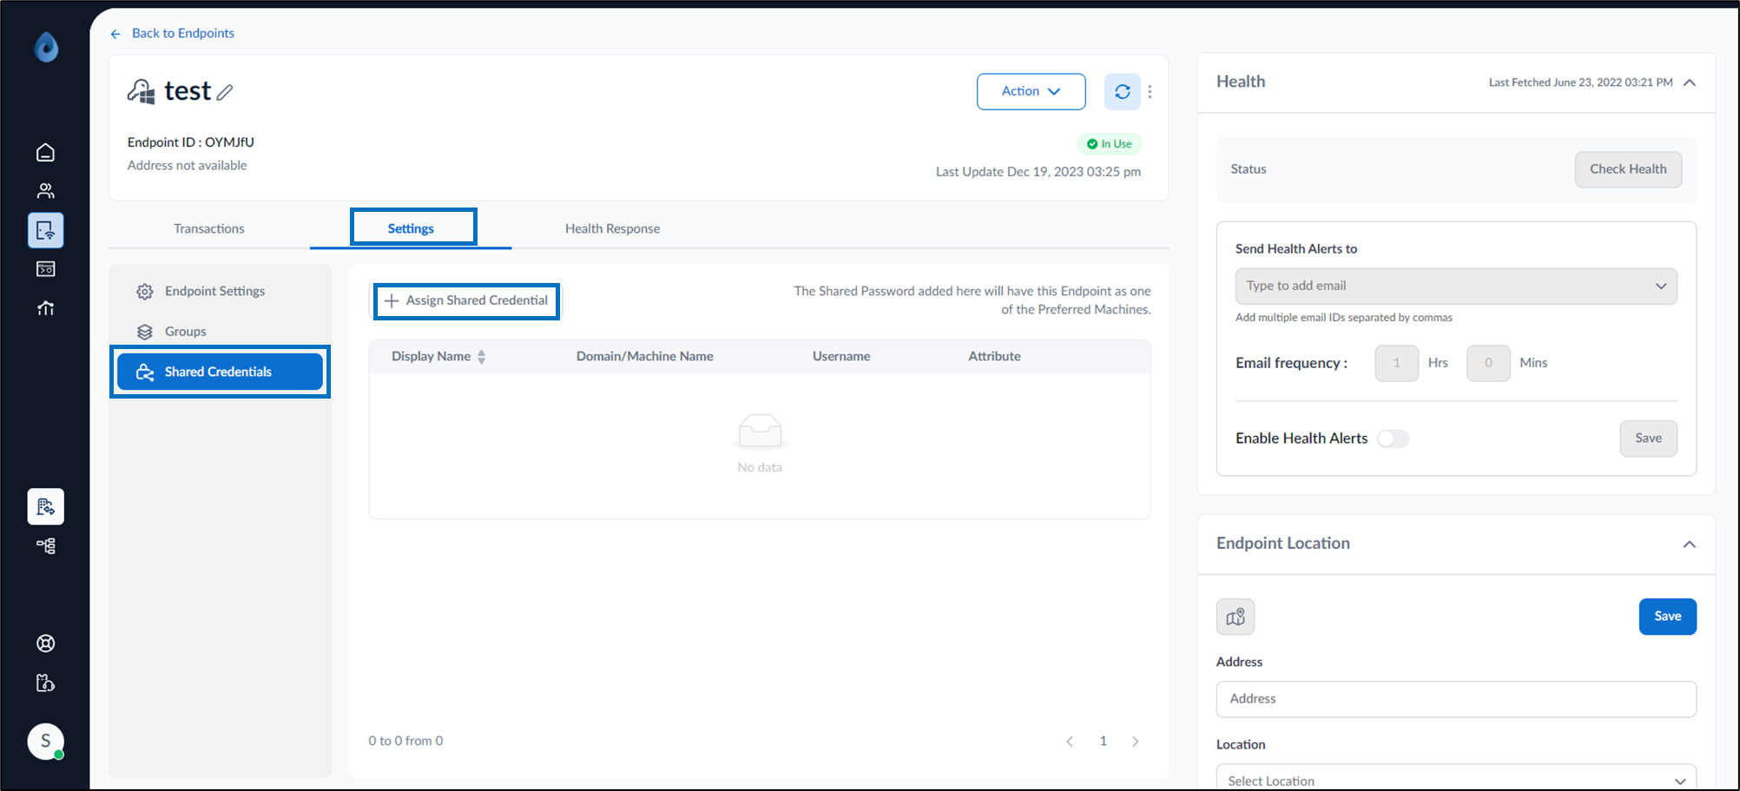1740x791 pixels.
Task: Click the Hrs email frequency field
Action: coord(1396,363)
